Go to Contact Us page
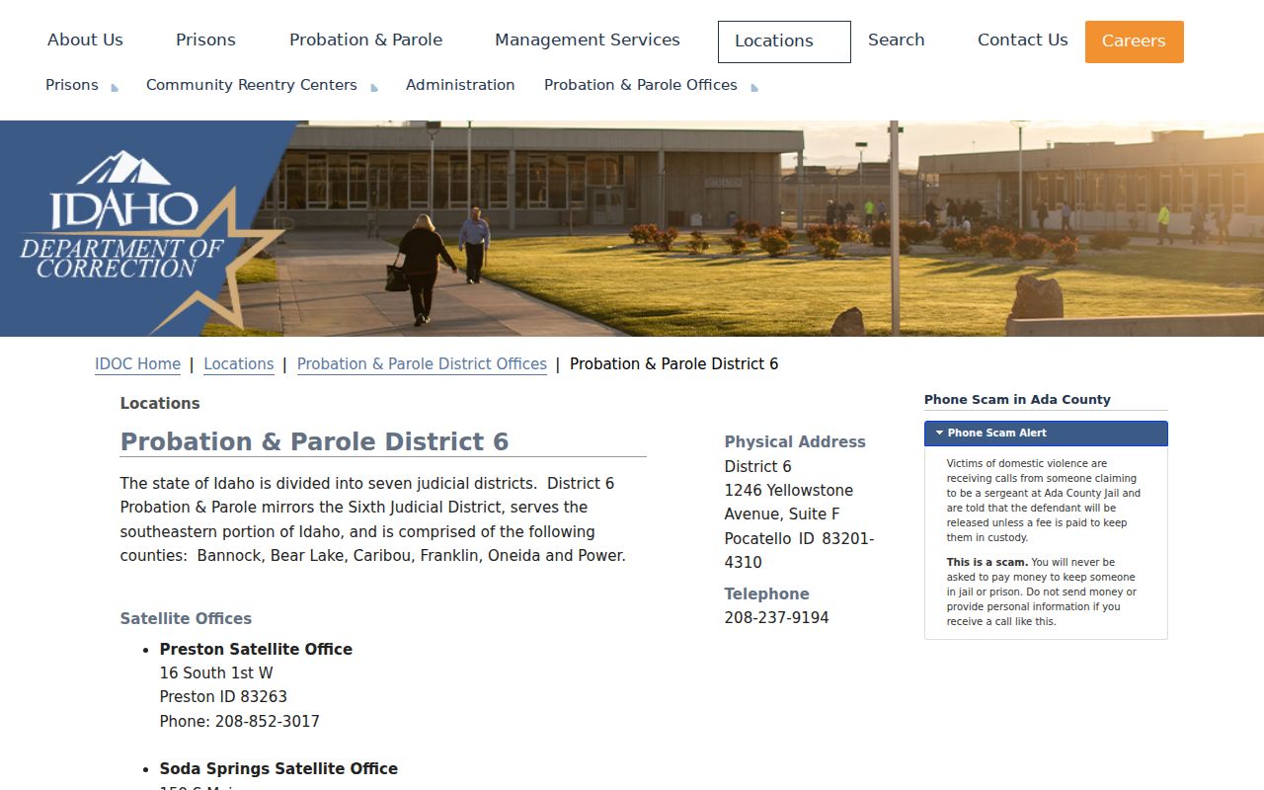 (x=1023, y=40)
